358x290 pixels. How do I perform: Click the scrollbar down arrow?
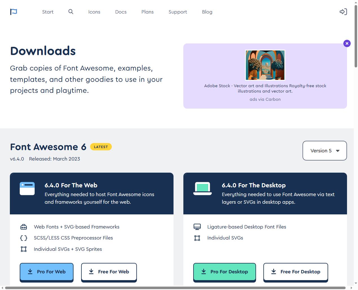tap(356, 283)
